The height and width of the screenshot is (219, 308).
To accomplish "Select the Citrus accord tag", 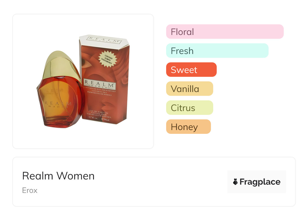I will pos(189,108).
